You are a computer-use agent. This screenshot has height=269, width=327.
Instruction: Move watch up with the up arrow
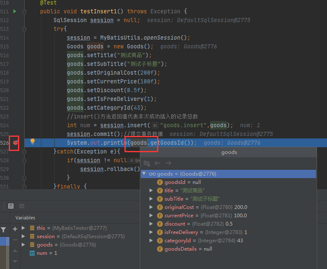tap(15, 251)
